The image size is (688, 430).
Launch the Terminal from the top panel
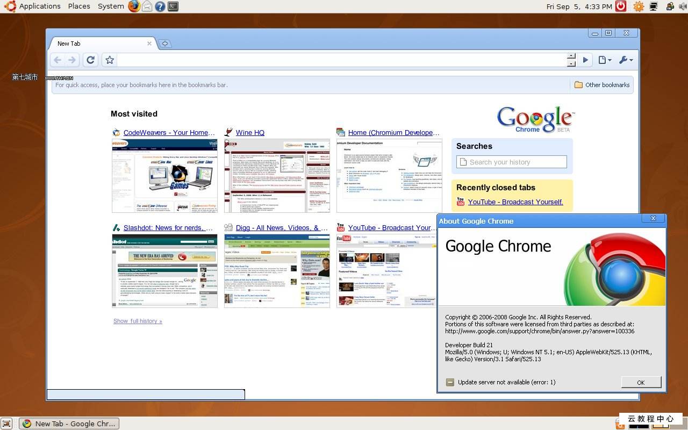pyautogui.click(x=173, y=6)
